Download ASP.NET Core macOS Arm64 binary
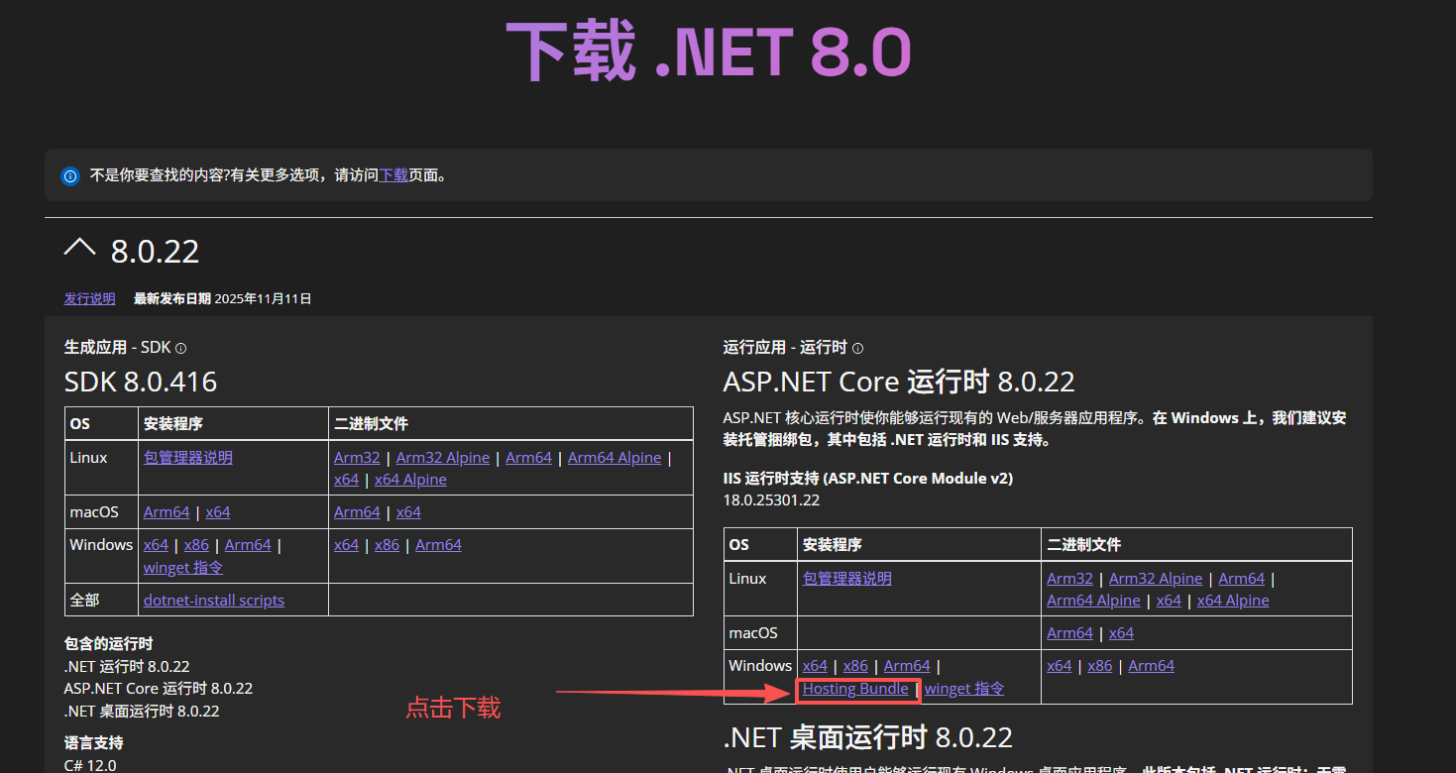This screenshot has height=773, width=1456. [1069, 633]
